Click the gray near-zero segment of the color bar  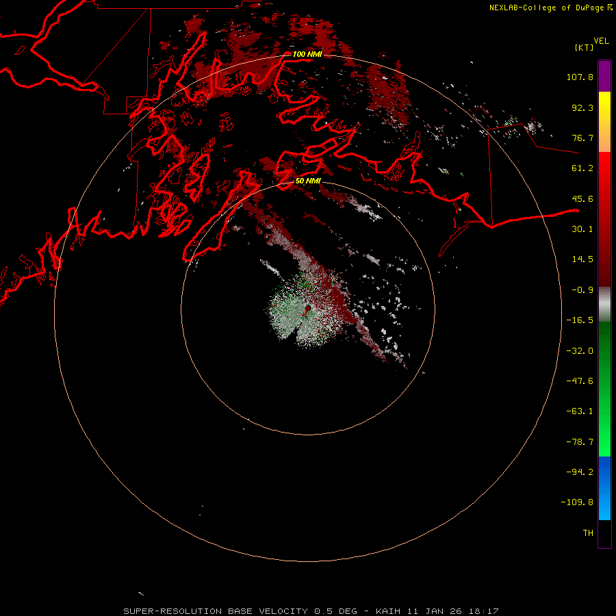coord(604,305)
